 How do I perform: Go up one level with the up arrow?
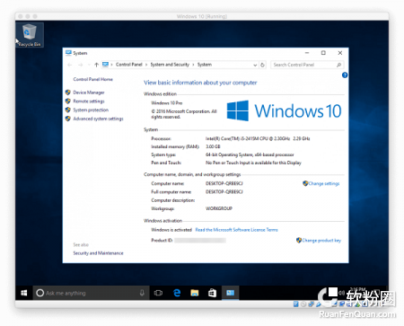point(96,65)
